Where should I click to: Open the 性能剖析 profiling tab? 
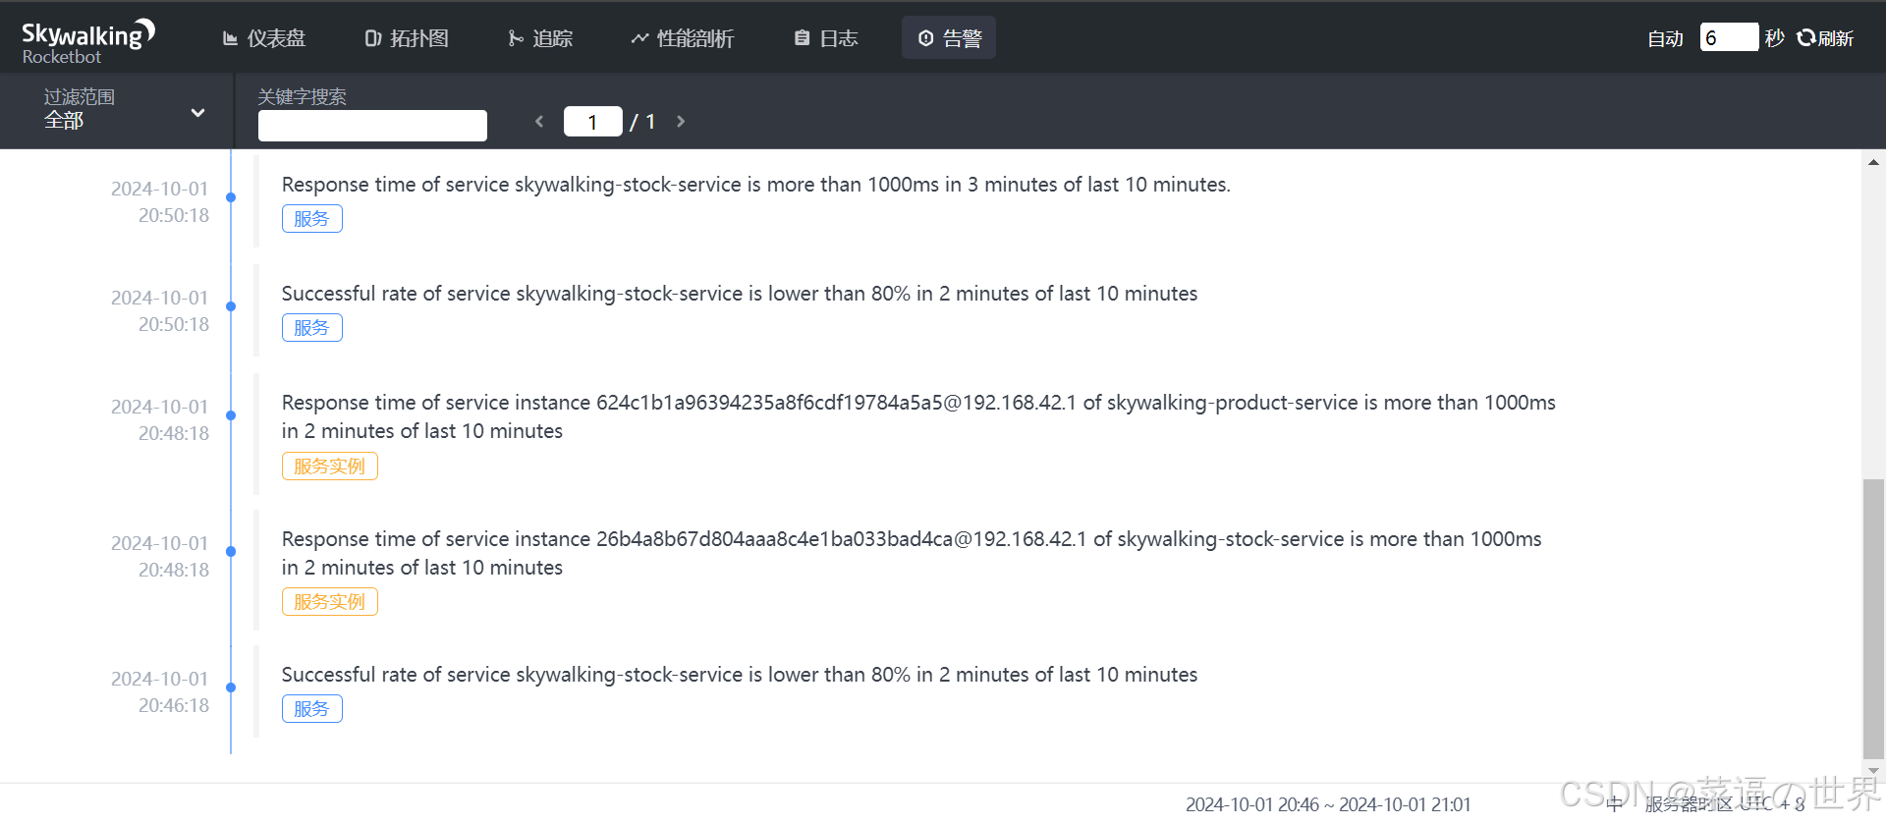click(x=683, y=38)
